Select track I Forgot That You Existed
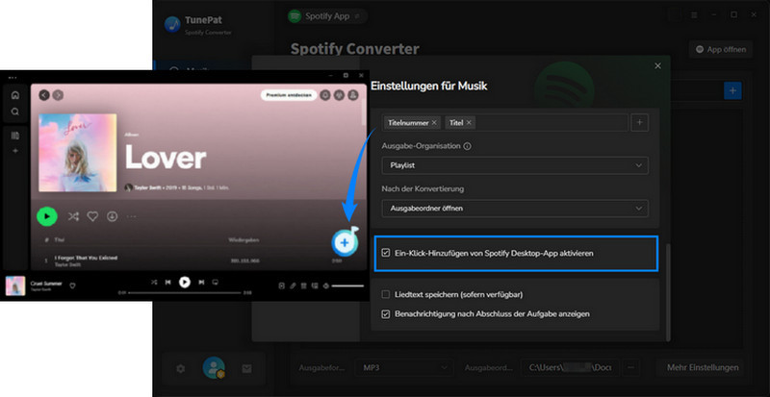 tap(86, 258)
